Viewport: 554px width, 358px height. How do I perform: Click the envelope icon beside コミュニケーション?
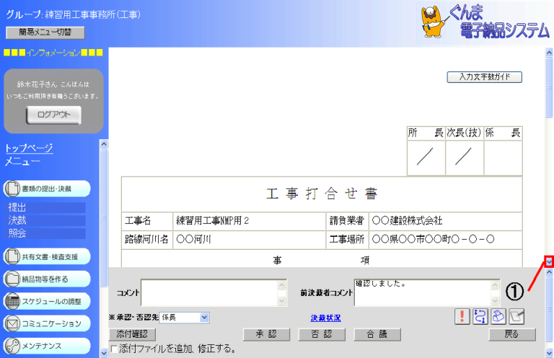[x=12, y=323]
